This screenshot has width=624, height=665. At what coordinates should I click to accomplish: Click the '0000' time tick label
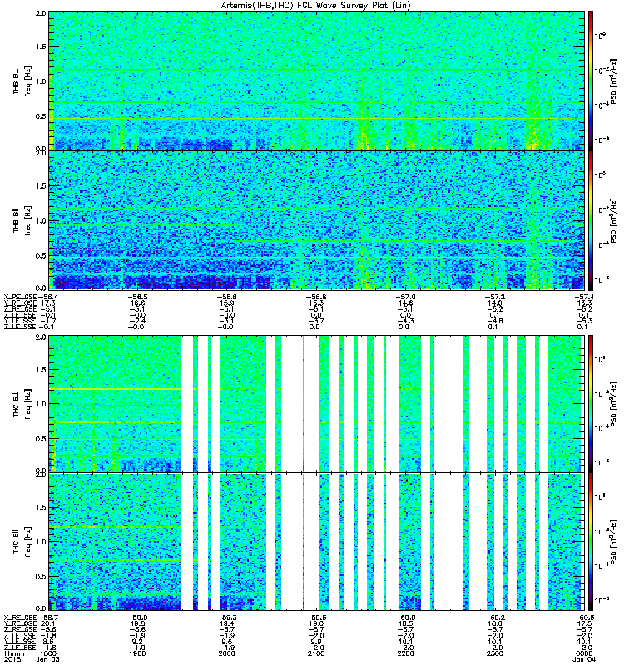[x=585, y=653]
